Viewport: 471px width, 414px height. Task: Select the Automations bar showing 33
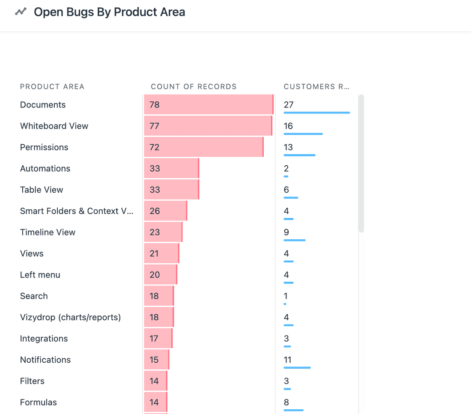pyautogui.click(x=171, y=168)
